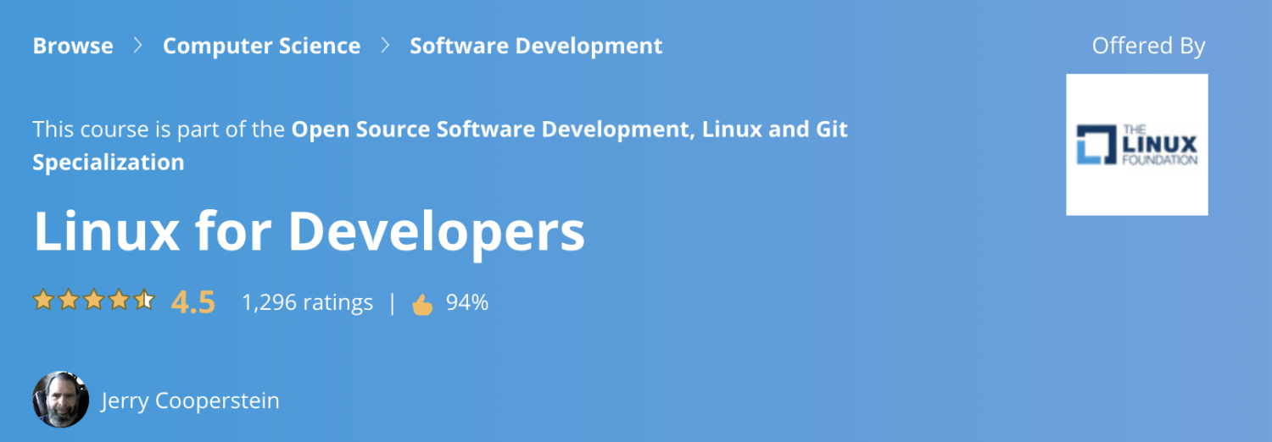The height and width of the screenshot is (442, 1272).
Task: Click The Linux Foundation logo
Action: point(1136,145)
